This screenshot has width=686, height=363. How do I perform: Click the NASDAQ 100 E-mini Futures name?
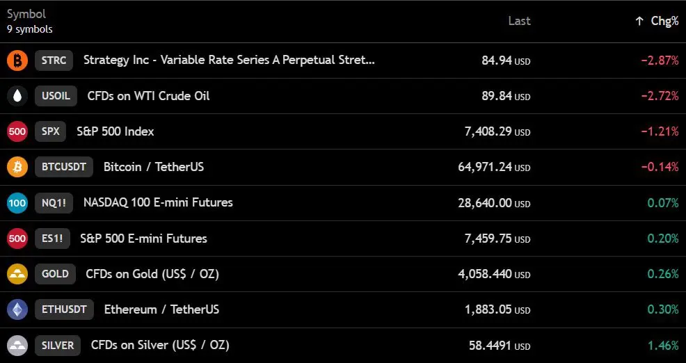[x=158, y=202]
